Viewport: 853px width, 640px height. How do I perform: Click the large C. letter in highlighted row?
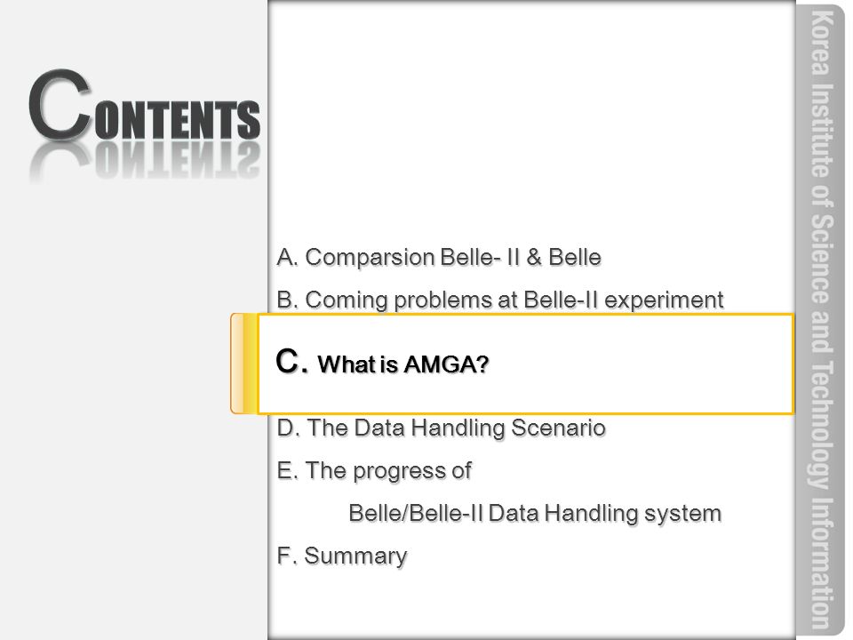click(x=291, y=361)
